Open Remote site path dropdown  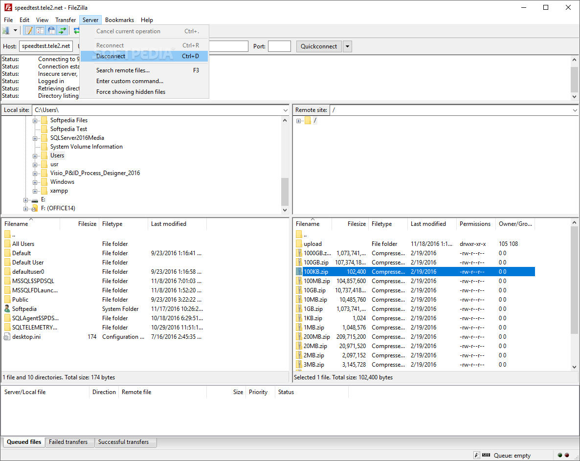[575, 110]
